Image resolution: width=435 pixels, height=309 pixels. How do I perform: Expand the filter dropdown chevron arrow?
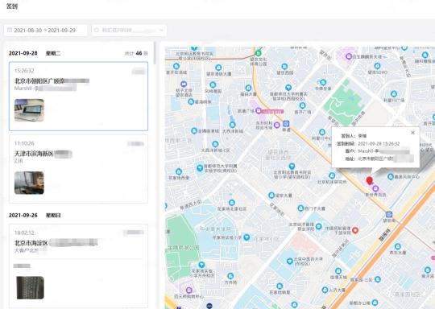tap(161, 31)
